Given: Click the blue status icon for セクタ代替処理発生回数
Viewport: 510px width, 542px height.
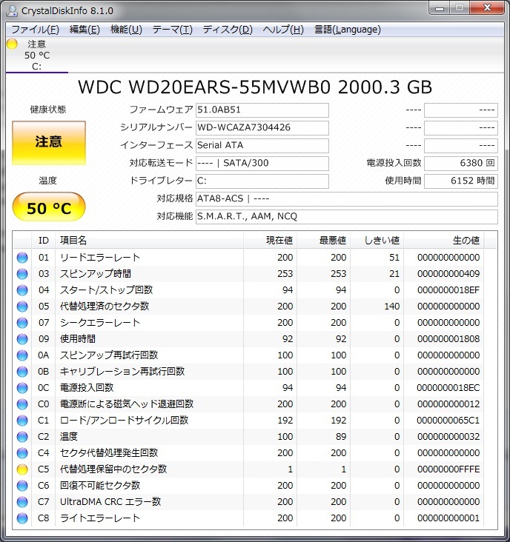Looking at the screenshot, I should (22, 453).
